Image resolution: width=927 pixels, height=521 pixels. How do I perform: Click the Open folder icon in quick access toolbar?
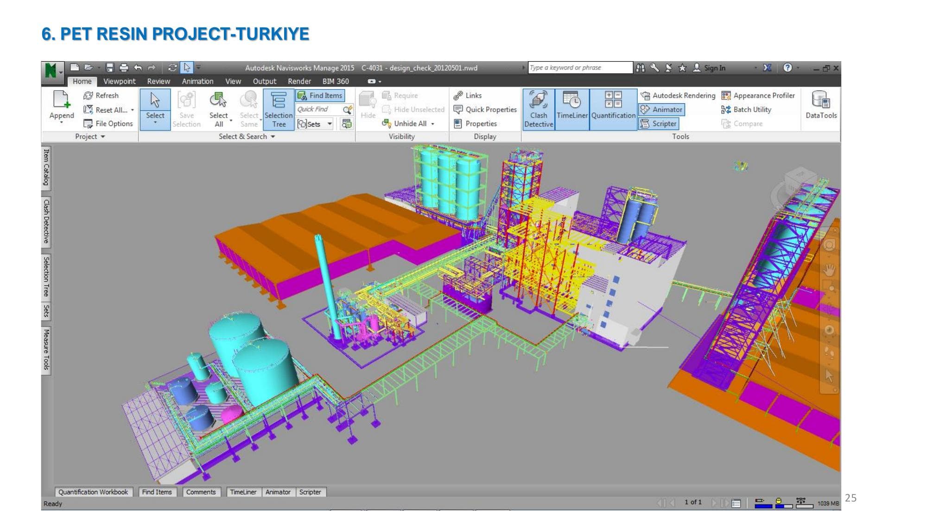(89, 68)
